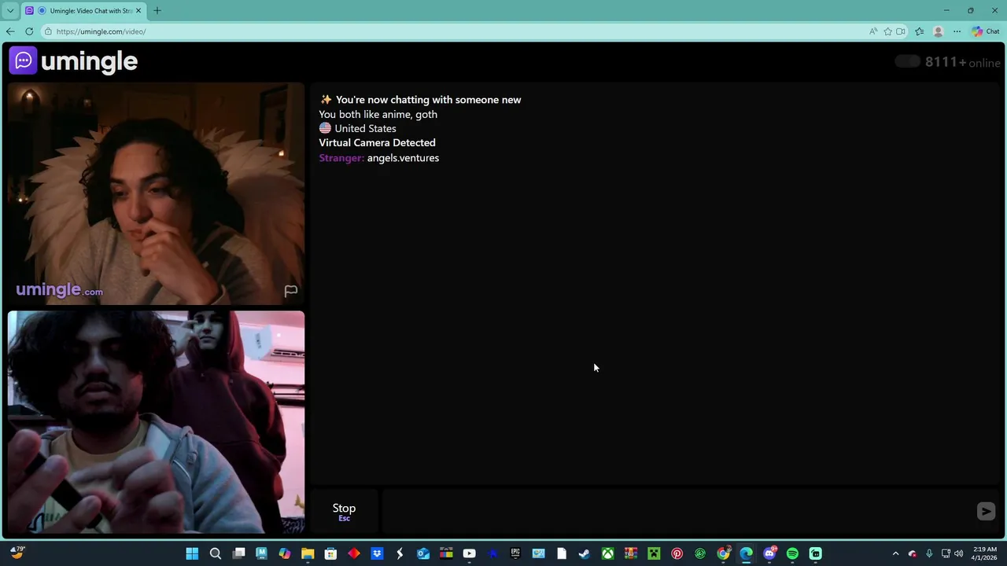Open the Windows Start menu
The width and height of the screenshot is (1007, 566).
(x=192, y=553)
